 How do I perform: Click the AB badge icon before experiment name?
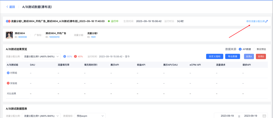click(8, 21)
